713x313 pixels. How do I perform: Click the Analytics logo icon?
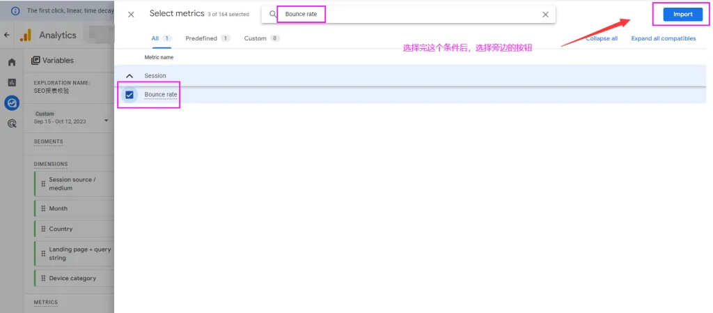pyautogui.click(x=26, y=35)
